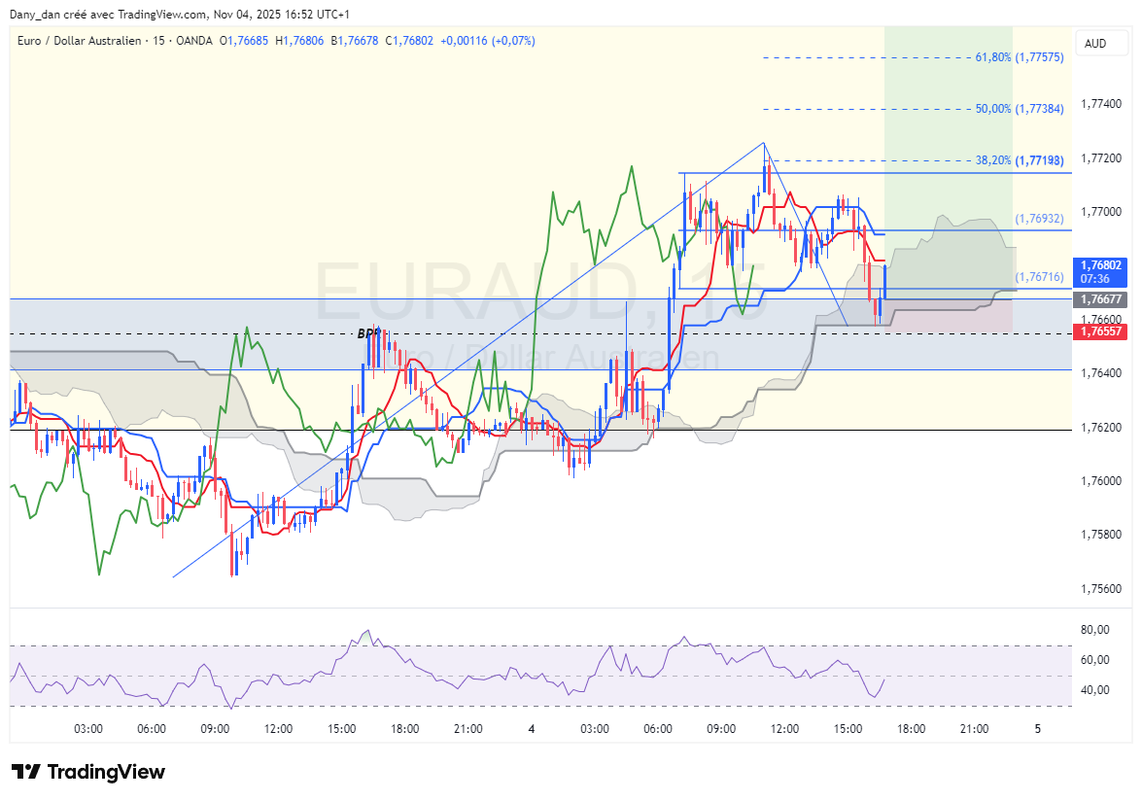Image resolution: width=1142 pixels, height=801 pixels.
Task: Select the open value O1,76685
Action: click(x=244, y=41)
